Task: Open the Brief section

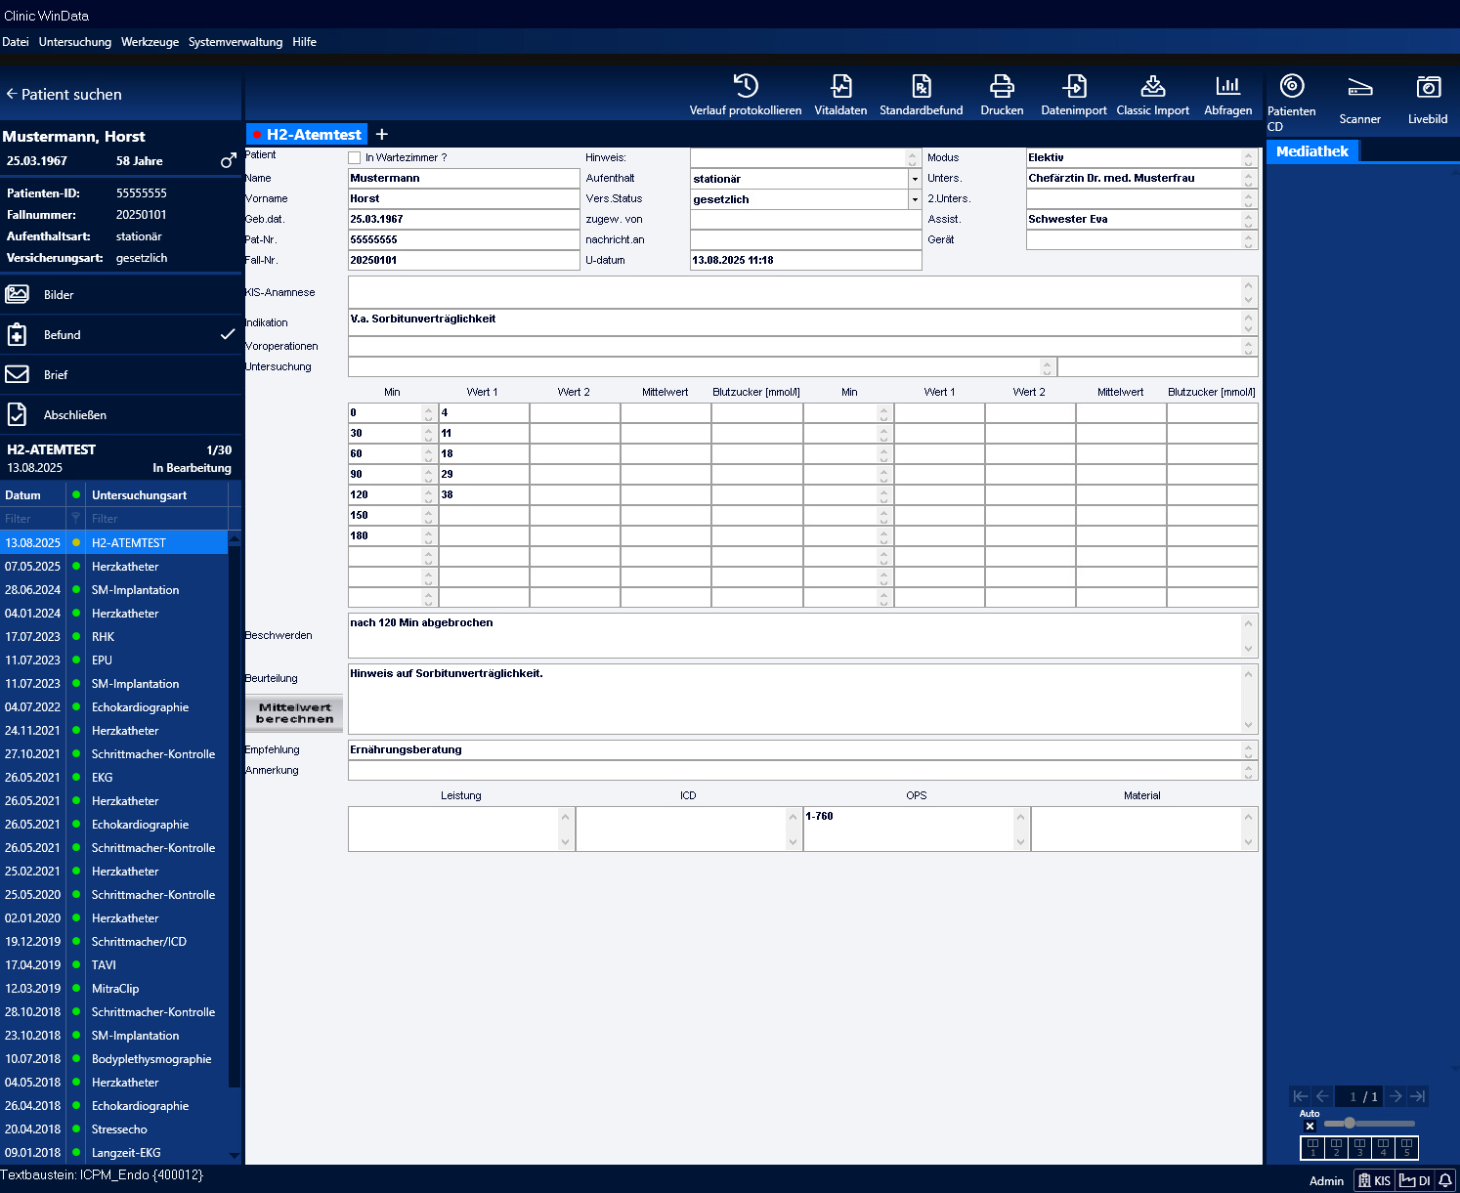Action: click(121, 374)
